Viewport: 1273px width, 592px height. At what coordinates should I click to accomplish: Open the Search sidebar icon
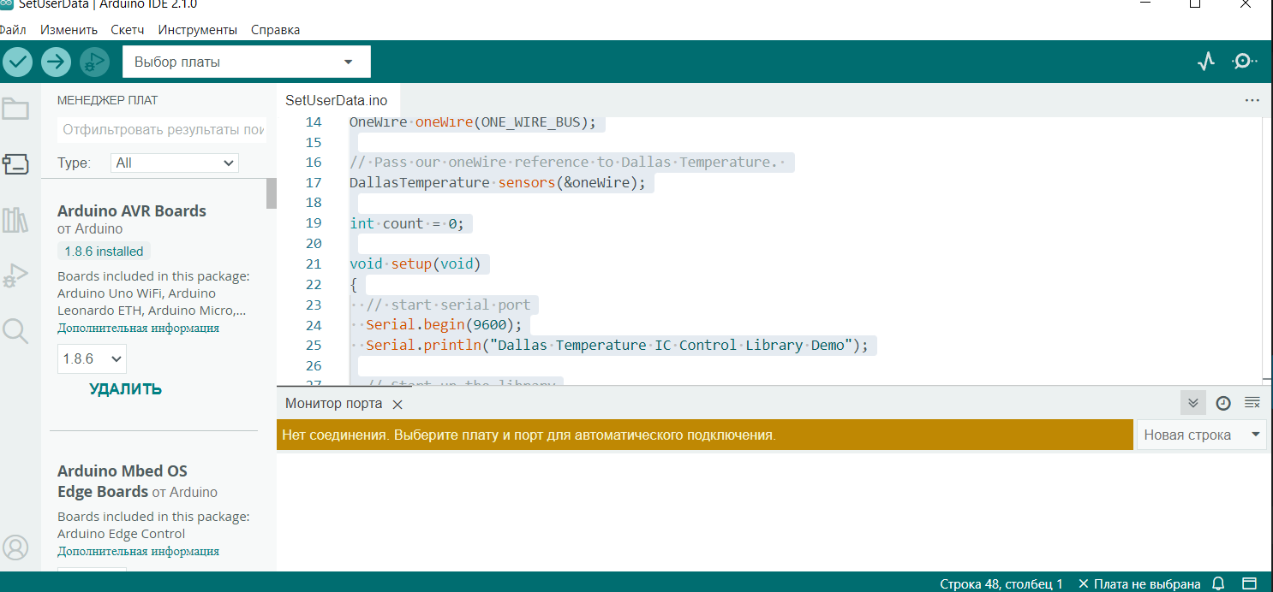15,330
